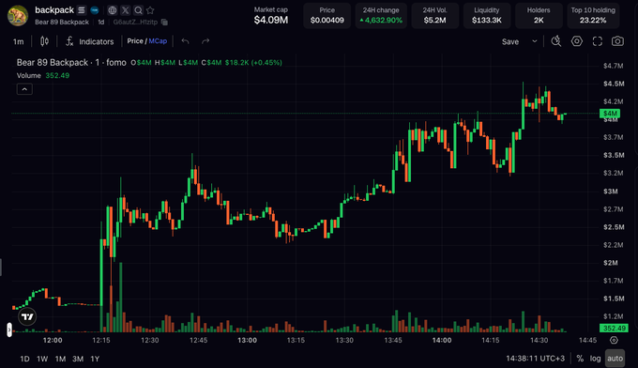Redo the last chart action
This screenshot has width=638, height=368.
click(205, 41)
